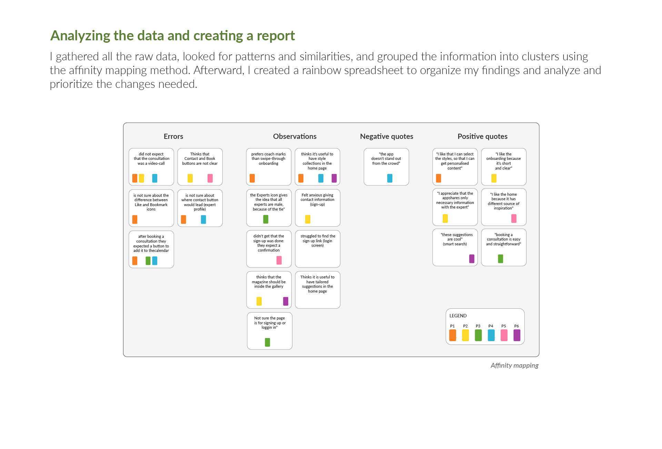The width and height of the screenshot is (662, 449).
Task: Select the "tailored suggestions in the home page" card
Action: click(x=318, y=290)
